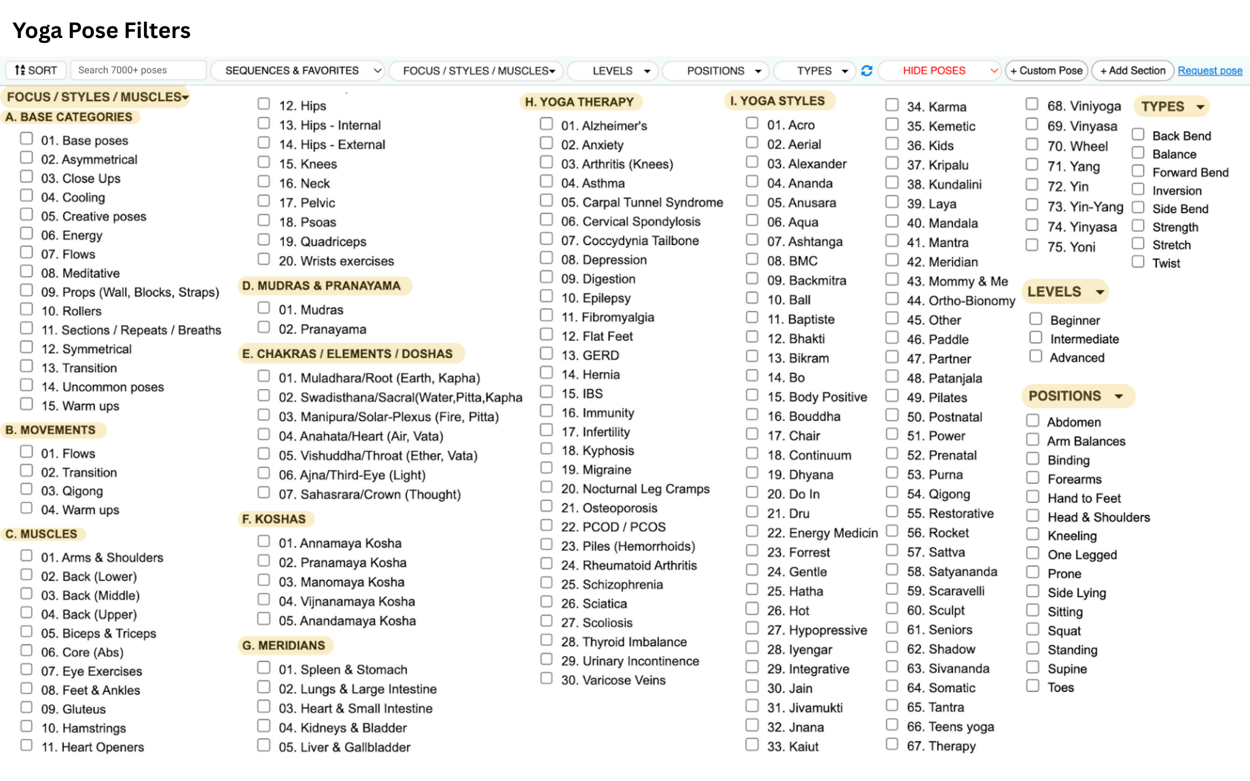Enable the Pranayama checkbox
1250x781 pixels.
[264, 327]
